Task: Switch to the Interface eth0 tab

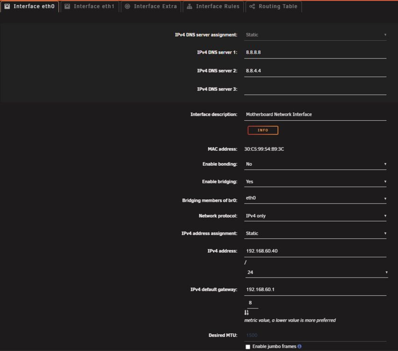Action: [29, 7]
